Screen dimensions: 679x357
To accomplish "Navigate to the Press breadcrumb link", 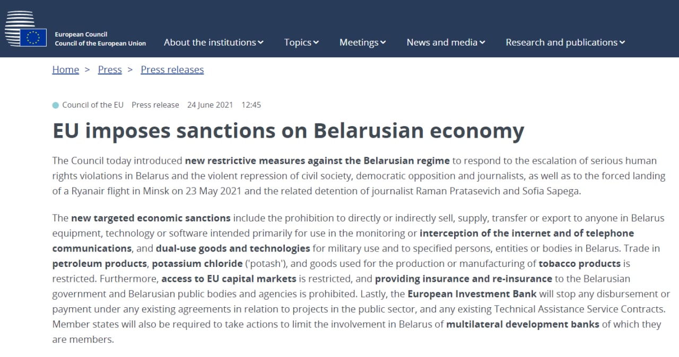I will 110,70.
